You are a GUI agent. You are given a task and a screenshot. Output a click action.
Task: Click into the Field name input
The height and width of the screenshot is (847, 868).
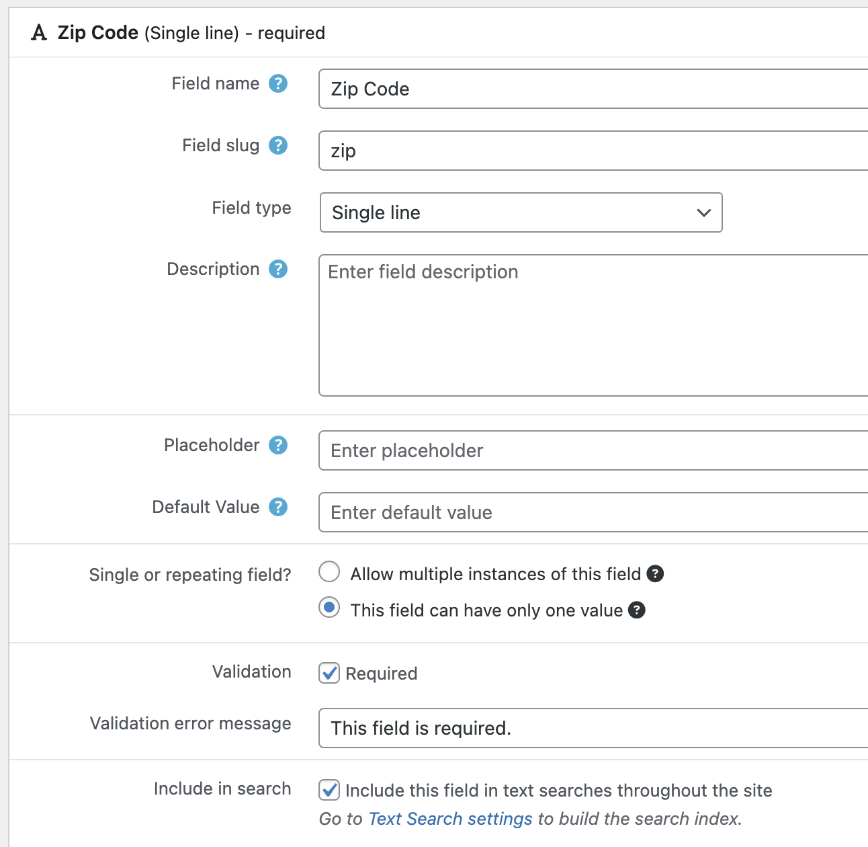coord(591,89)
